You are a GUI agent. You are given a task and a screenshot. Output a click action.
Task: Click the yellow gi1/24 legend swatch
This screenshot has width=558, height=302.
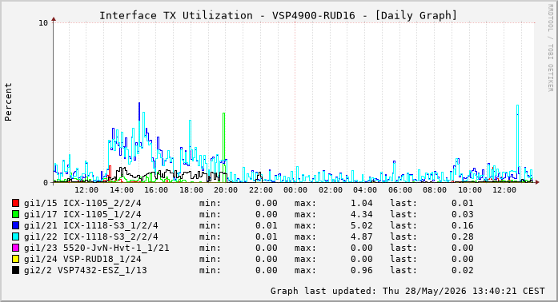coord(16,259)
